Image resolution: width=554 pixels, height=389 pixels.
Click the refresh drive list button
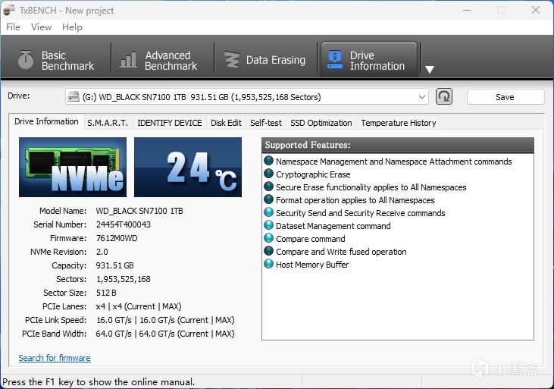[x=444, y=96]
